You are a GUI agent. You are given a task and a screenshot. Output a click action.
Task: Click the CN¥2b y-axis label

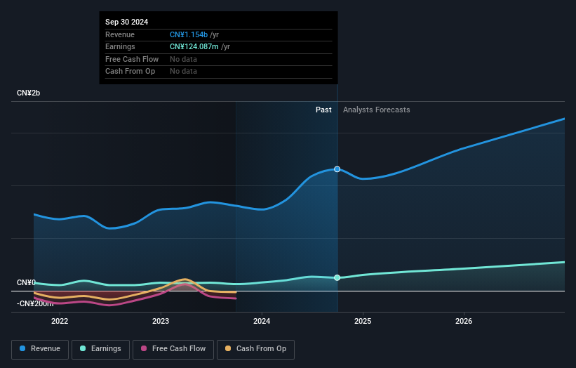[29, 93]
